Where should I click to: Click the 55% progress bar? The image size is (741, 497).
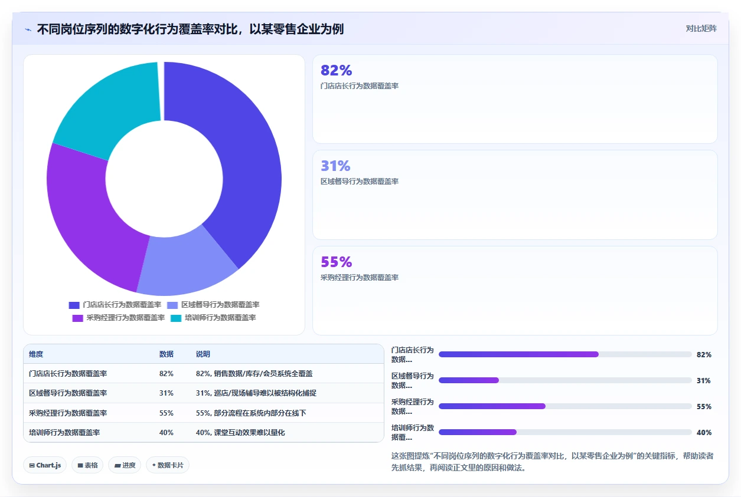click(565, 406)
